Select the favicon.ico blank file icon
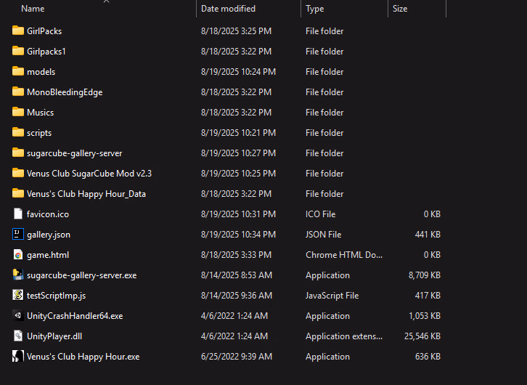Screen dimensions: 527x385 18,214
